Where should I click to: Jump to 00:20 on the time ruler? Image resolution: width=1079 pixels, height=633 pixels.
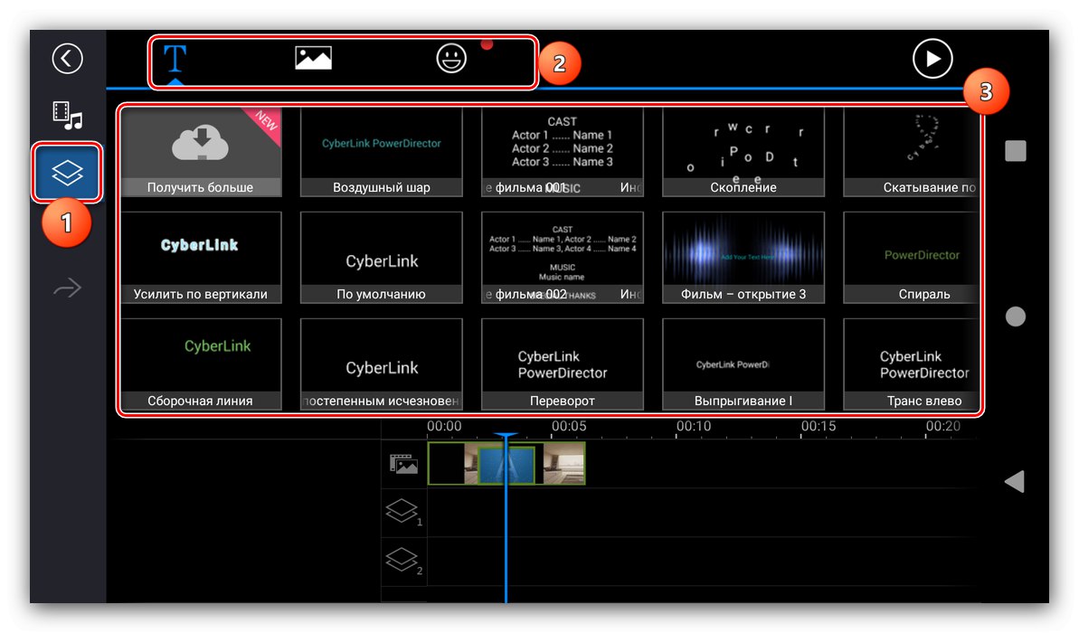942,426
